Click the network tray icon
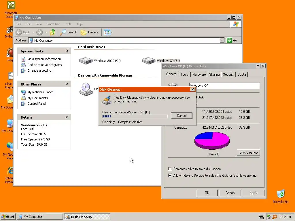Viewport: 295px width, 221px height. point(269,217)
